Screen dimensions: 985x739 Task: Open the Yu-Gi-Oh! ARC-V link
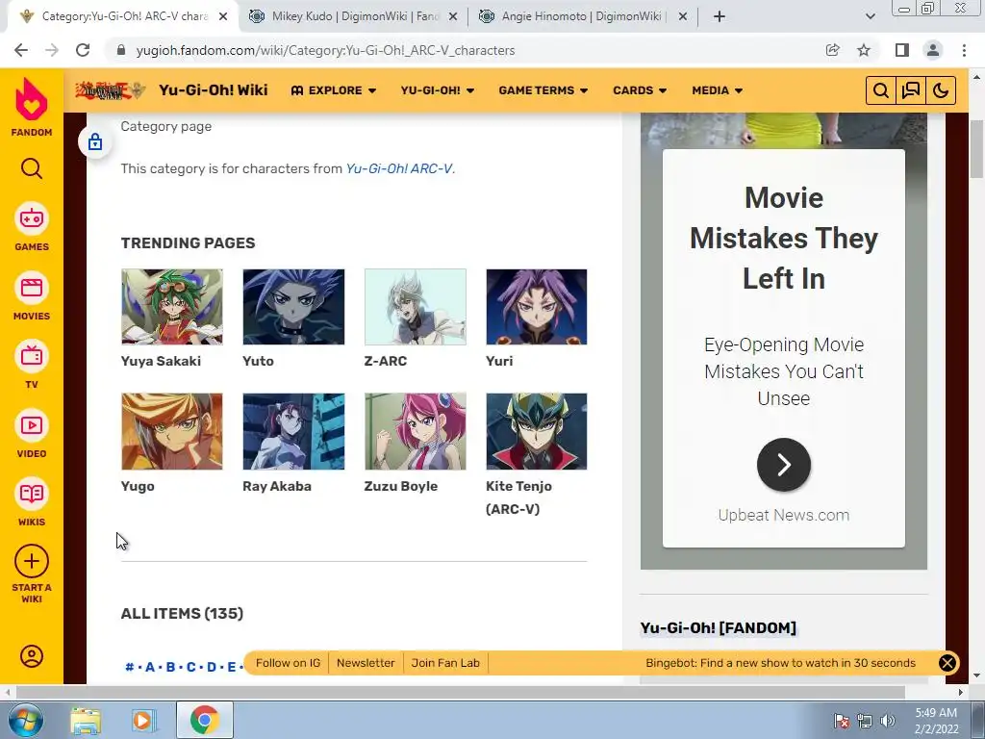399,168
